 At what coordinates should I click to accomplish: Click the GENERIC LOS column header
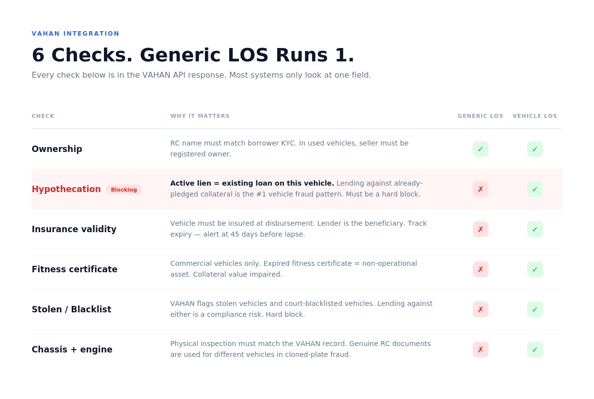(480, 116)
